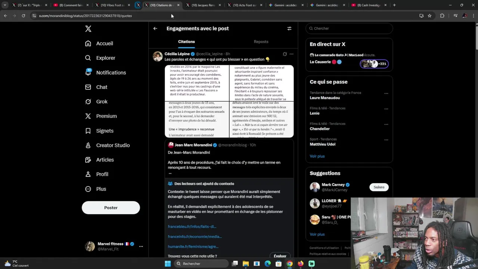The height and width of the screenshot is (269, 478).
Task: Open the Explorer search icon in the sidebar
Action: (88, 58)
